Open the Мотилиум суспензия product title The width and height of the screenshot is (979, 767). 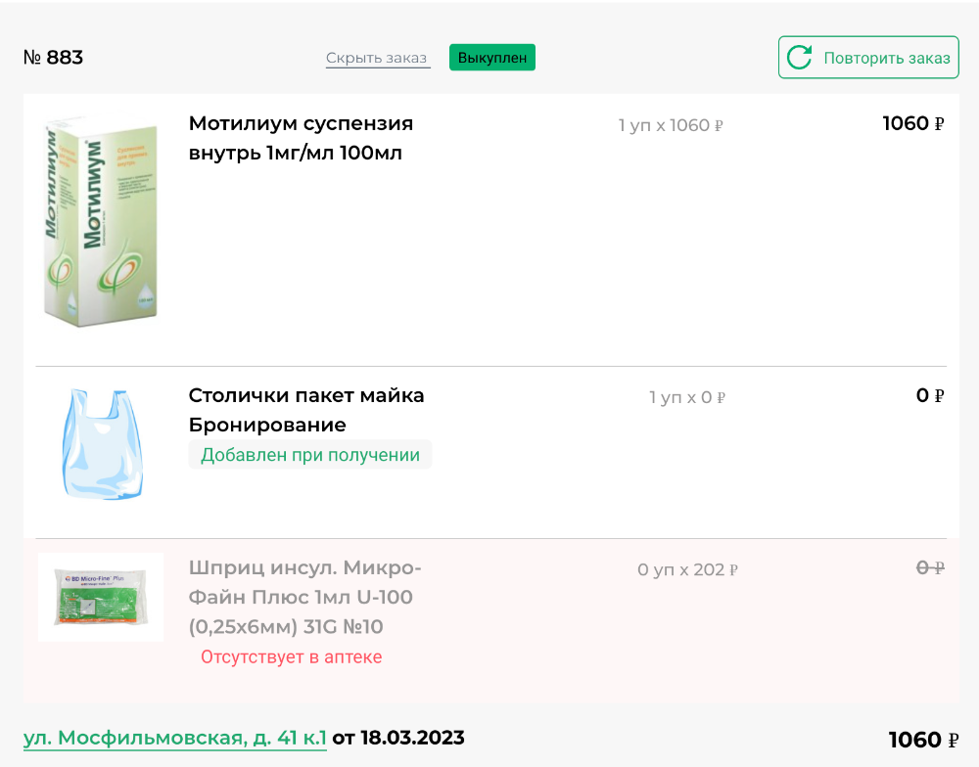point(301,138)
